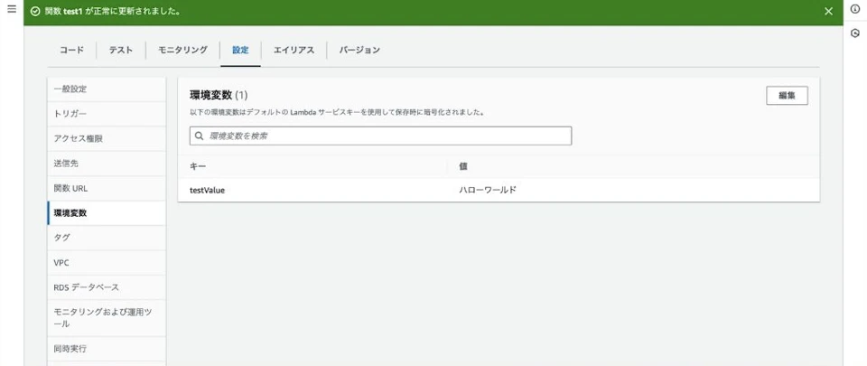Screen dimensions: 867x366
Task: Select 送信先 in the sidebar
Action: (107, 164)
